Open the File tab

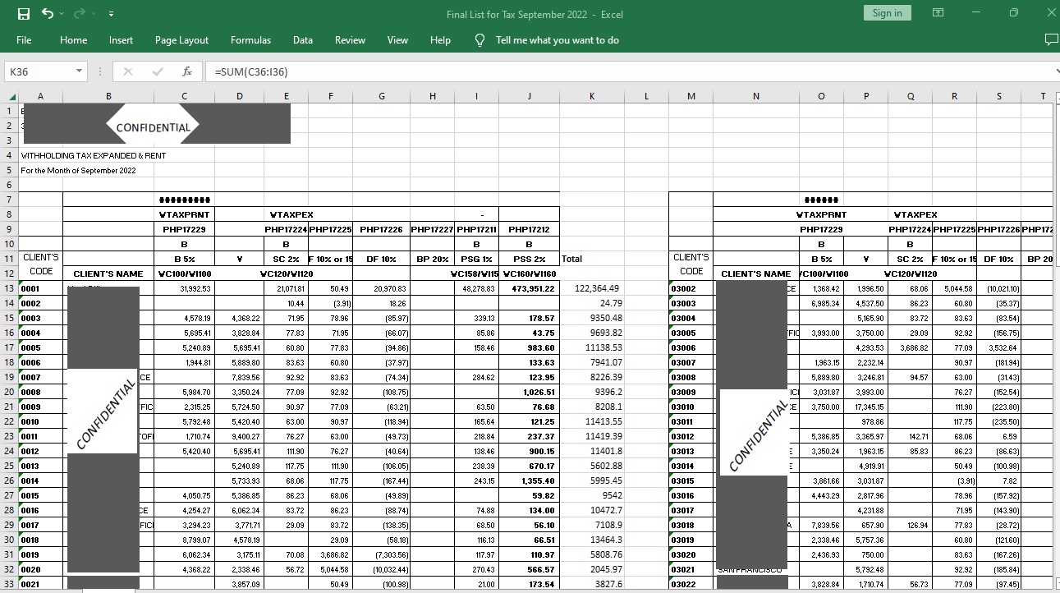point(24,40)
